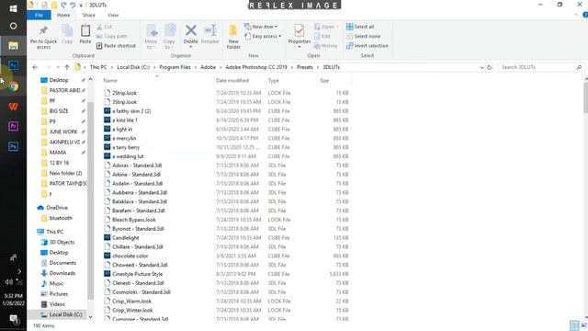Open Windows Start menu
Viewport: 588px width, 331px height.
(13, 8)
